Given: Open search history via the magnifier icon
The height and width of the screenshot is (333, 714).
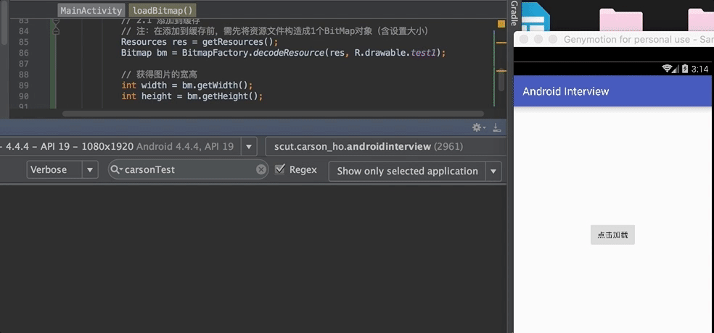Looking at the screenshot, I should [117, 169].
